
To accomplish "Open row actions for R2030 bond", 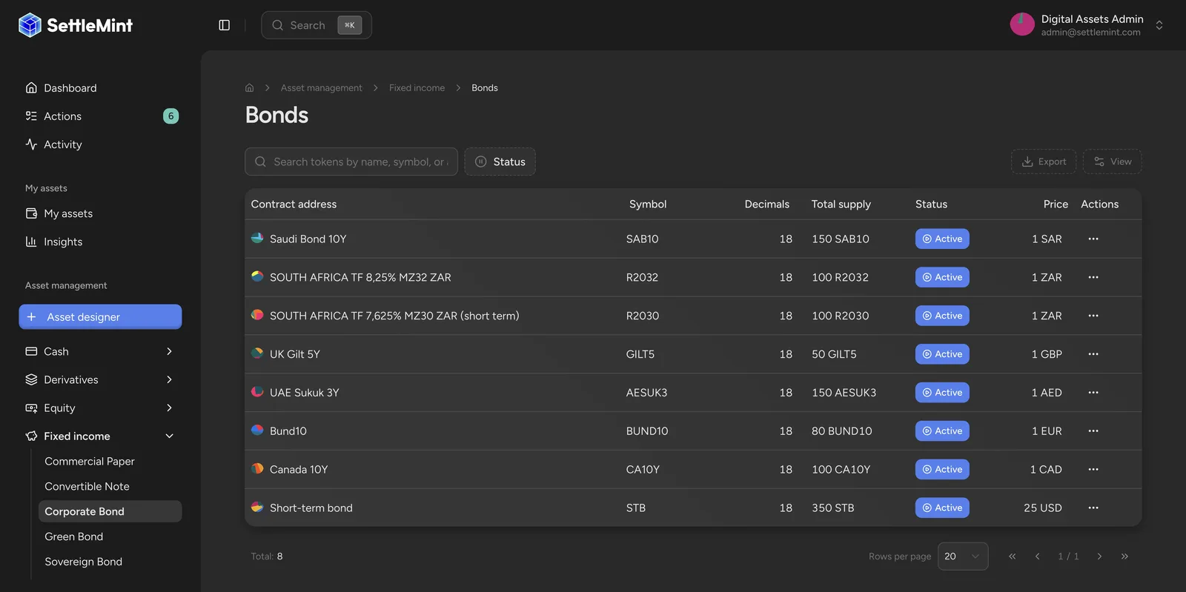I will tap(1093, 316).
